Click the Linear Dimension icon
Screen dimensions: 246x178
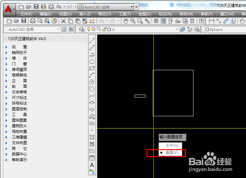(x=212, y=21)
